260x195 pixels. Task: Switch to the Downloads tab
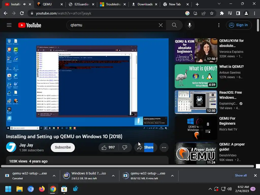pos(144,4)
